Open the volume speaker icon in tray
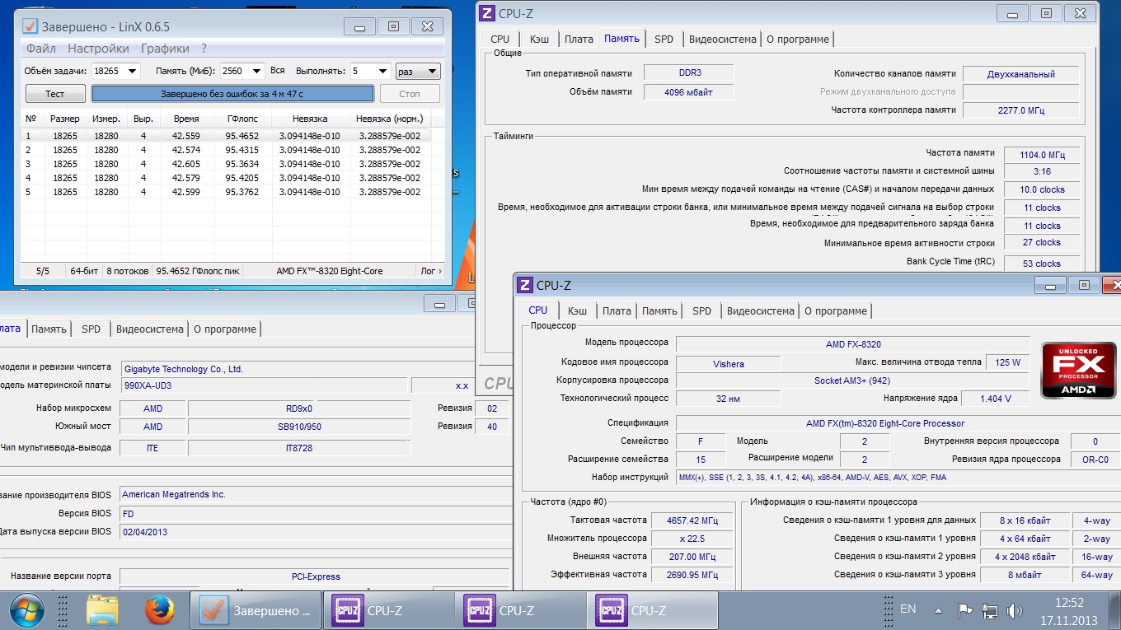 pyautogui.click(x=1015, y=610)
